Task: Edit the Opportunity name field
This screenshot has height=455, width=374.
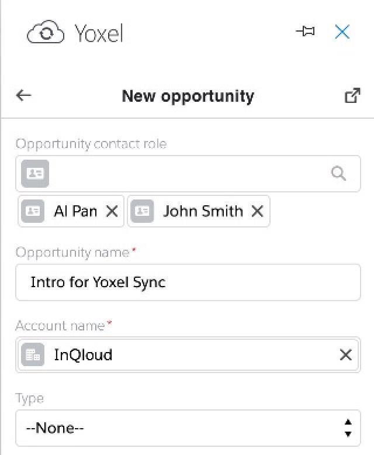Action: tap(188, 282)
